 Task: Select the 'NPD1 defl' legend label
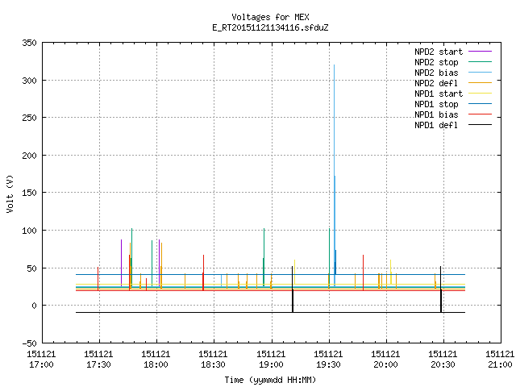click(436, 126)
